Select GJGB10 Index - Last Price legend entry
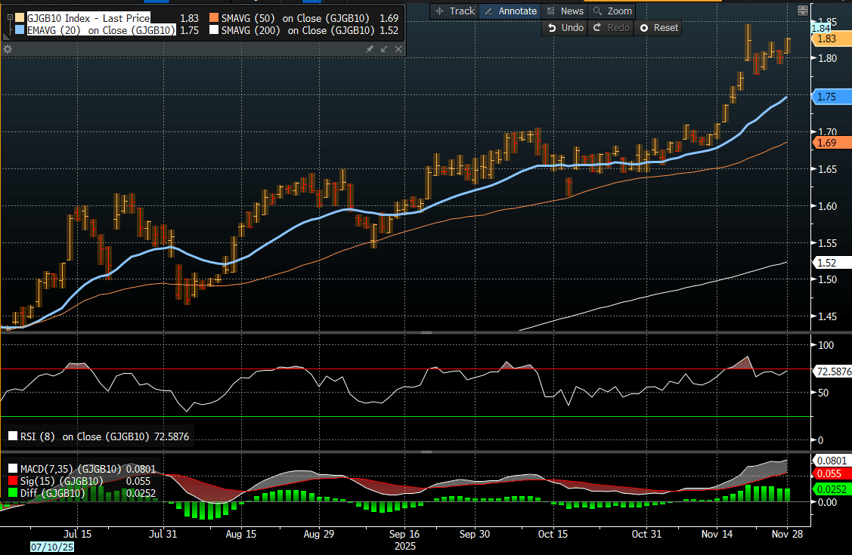 click(x=88, y=17)
